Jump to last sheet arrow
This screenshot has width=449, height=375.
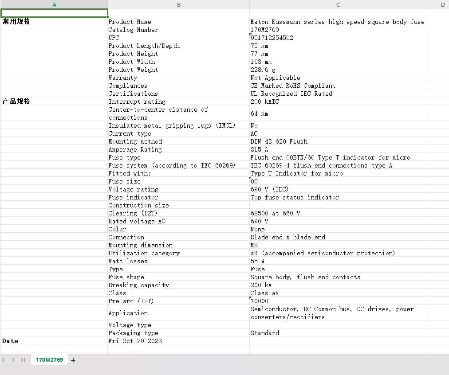tap(23, 360)
